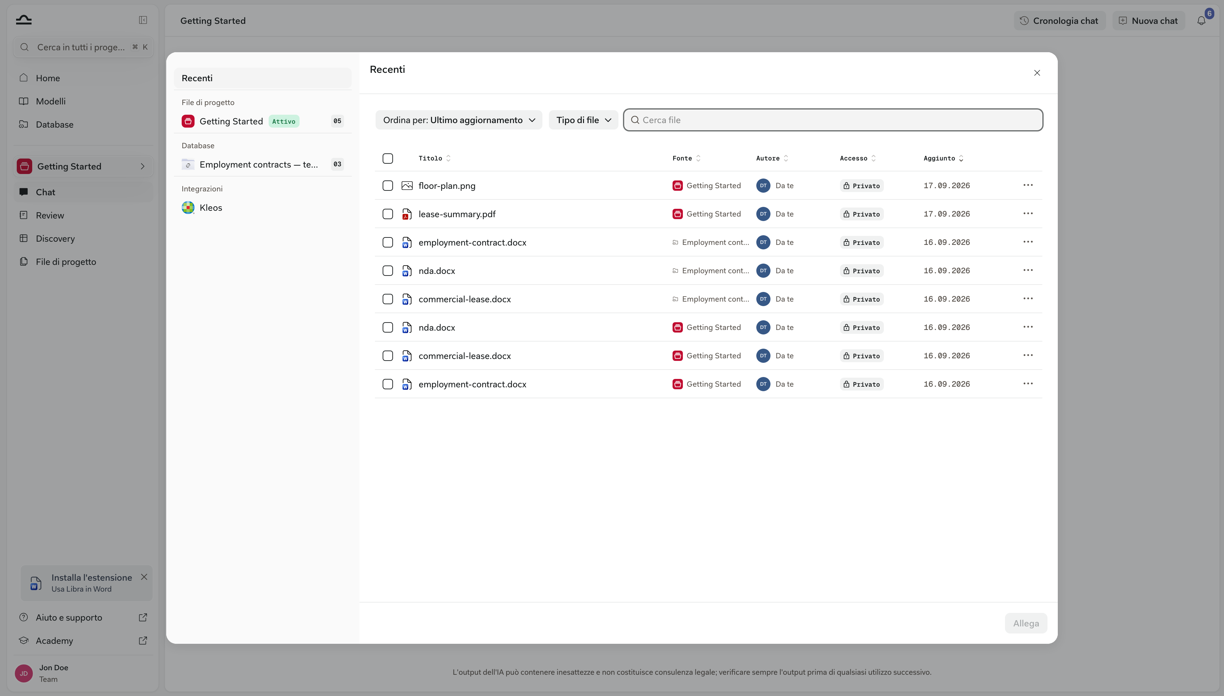The height and width of the screenshot is (696, 1224).
Task: Open the Tipo di file dropdown
Action: (x=583, y=120)
